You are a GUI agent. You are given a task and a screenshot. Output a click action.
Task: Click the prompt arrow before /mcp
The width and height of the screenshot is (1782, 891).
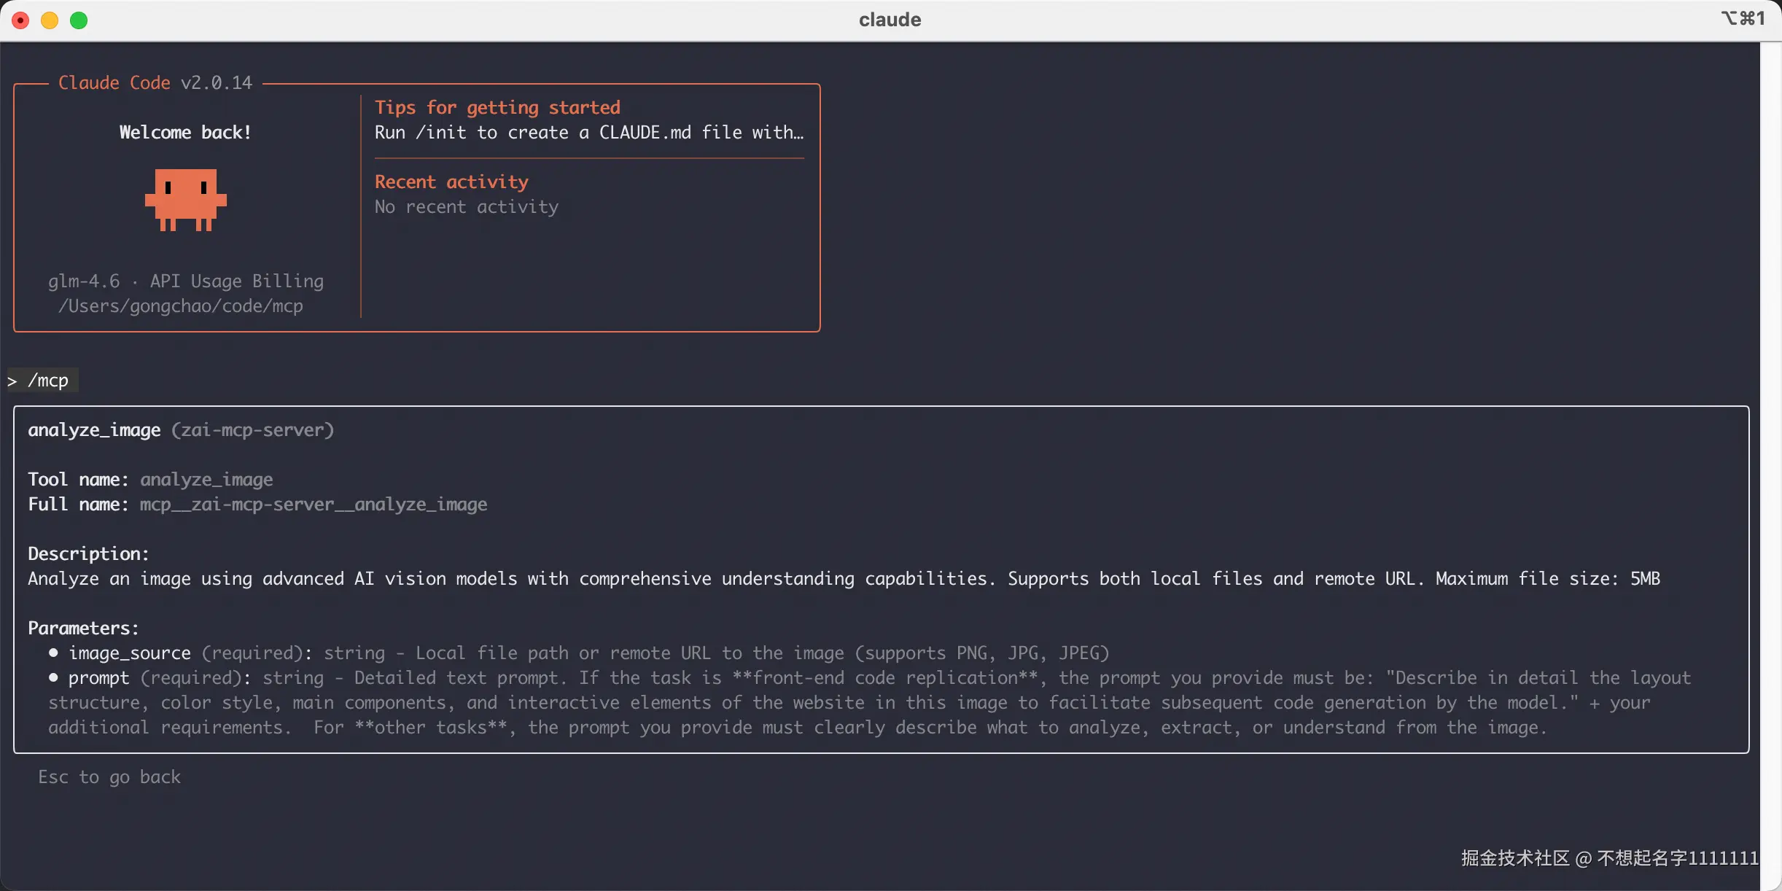(x=12, y=381)
